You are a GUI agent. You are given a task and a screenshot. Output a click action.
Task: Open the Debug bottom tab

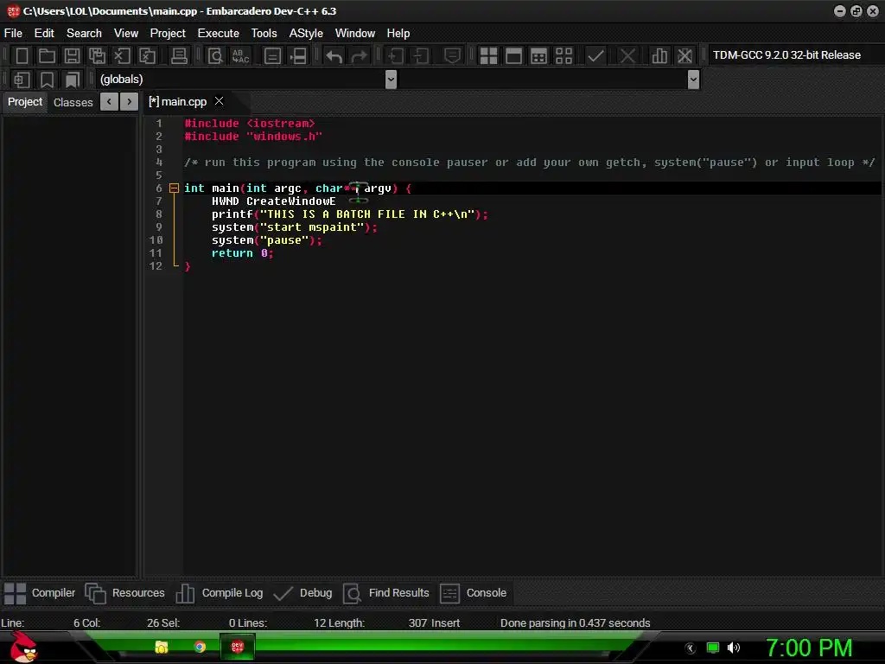[303, 593]
